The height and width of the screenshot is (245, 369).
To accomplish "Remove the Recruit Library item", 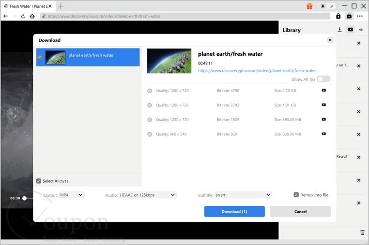I will click(359, 157).
